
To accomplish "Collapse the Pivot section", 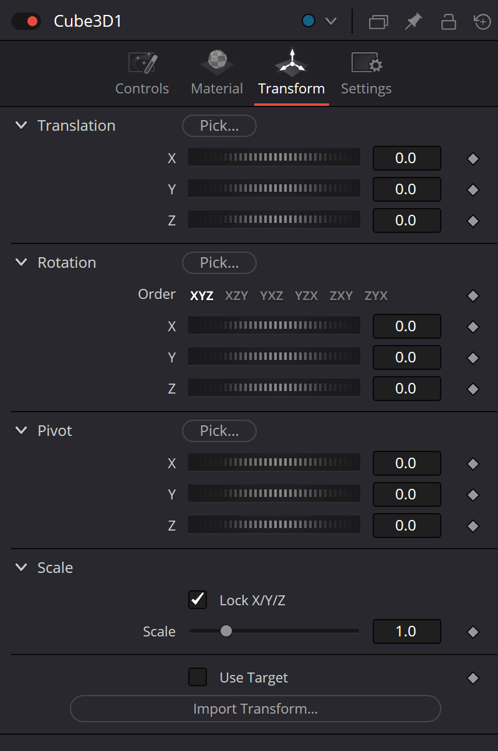I will [x=21, y=430].
